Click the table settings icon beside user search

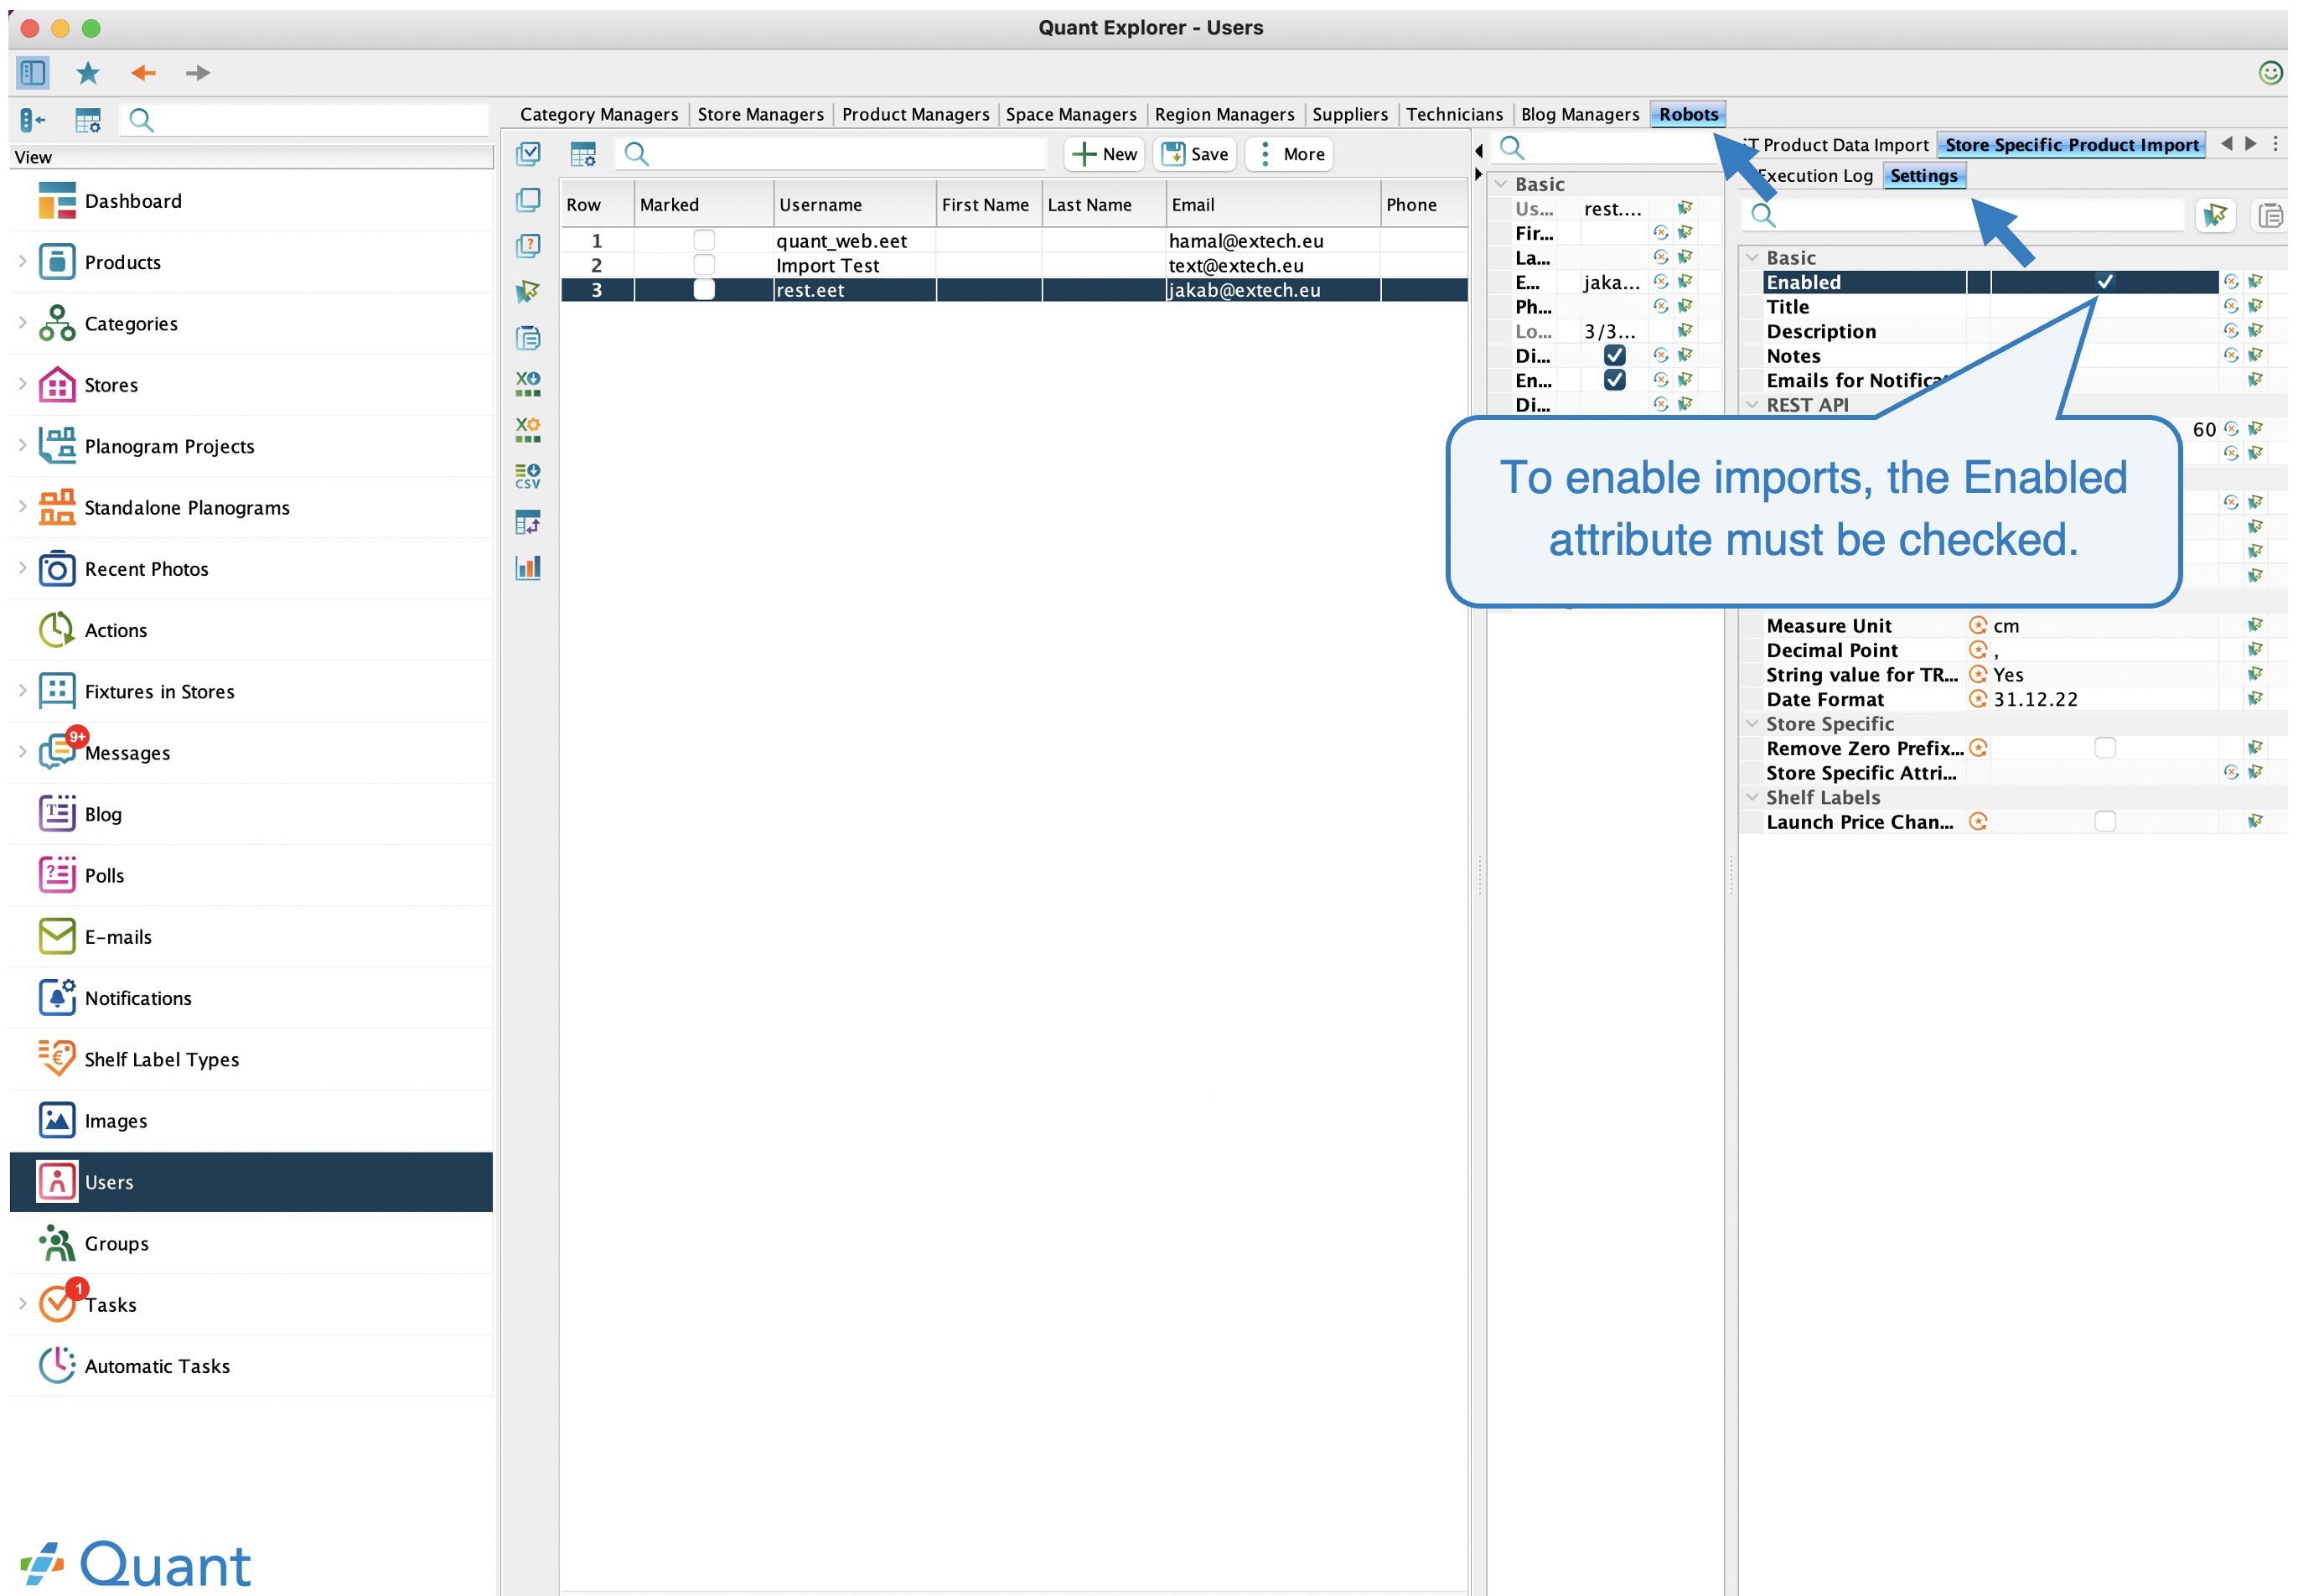[x=582, y=154]
